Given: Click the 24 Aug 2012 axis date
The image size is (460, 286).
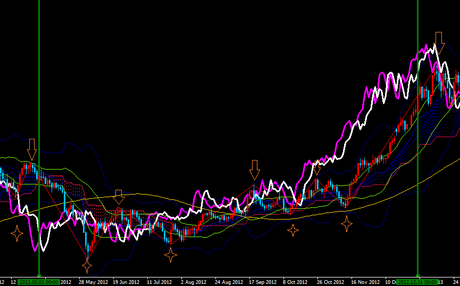Looking at the screenshot, I should click(x=229, y=282).
